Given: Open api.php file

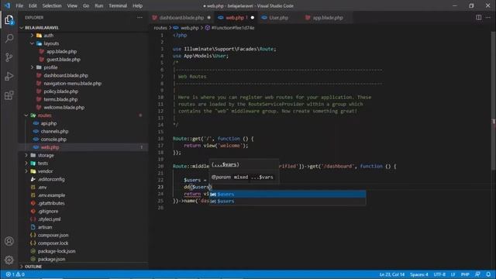Looking at the screenshot, I should click(x=49, y=123).
